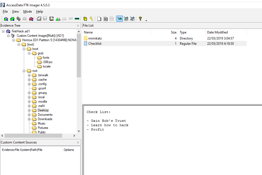The image size is (262, 175).
Task: Toggle automatic file view mode (glasses icon)
Action: coord(119,19)
